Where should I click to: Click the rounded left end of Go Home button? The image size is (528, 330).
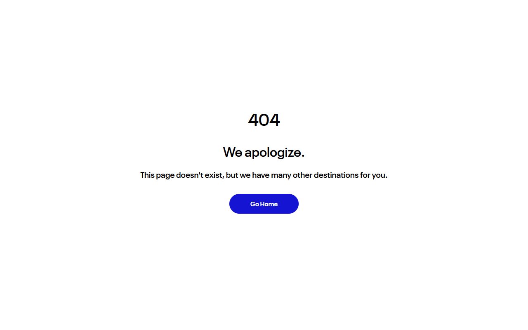[x=235, y=204]
